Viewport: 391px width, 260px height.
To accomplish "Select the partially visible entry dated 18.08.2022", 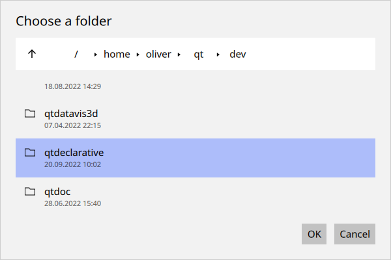I will 72,86.
